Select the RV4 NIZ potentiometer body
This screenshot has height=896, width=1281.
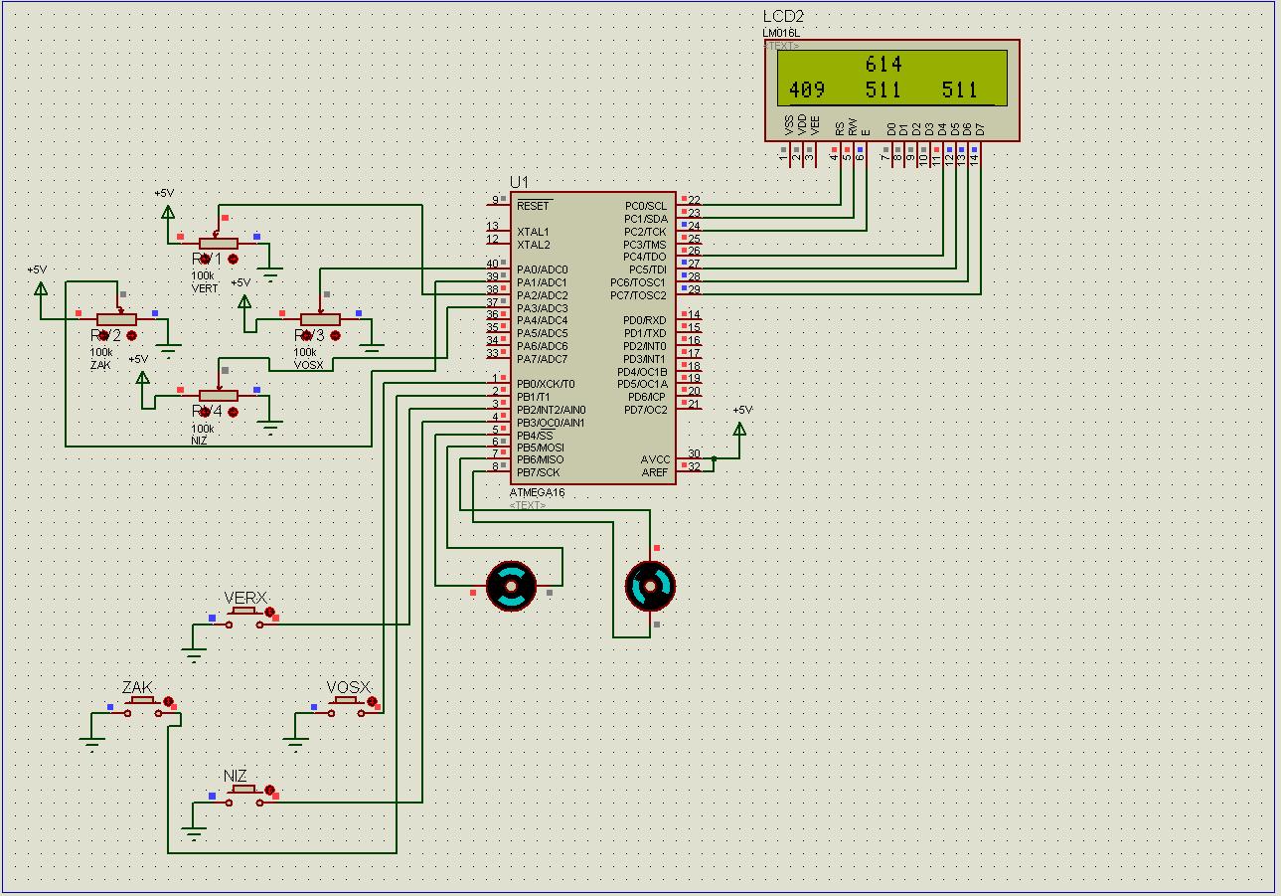(x=218, y=395)
